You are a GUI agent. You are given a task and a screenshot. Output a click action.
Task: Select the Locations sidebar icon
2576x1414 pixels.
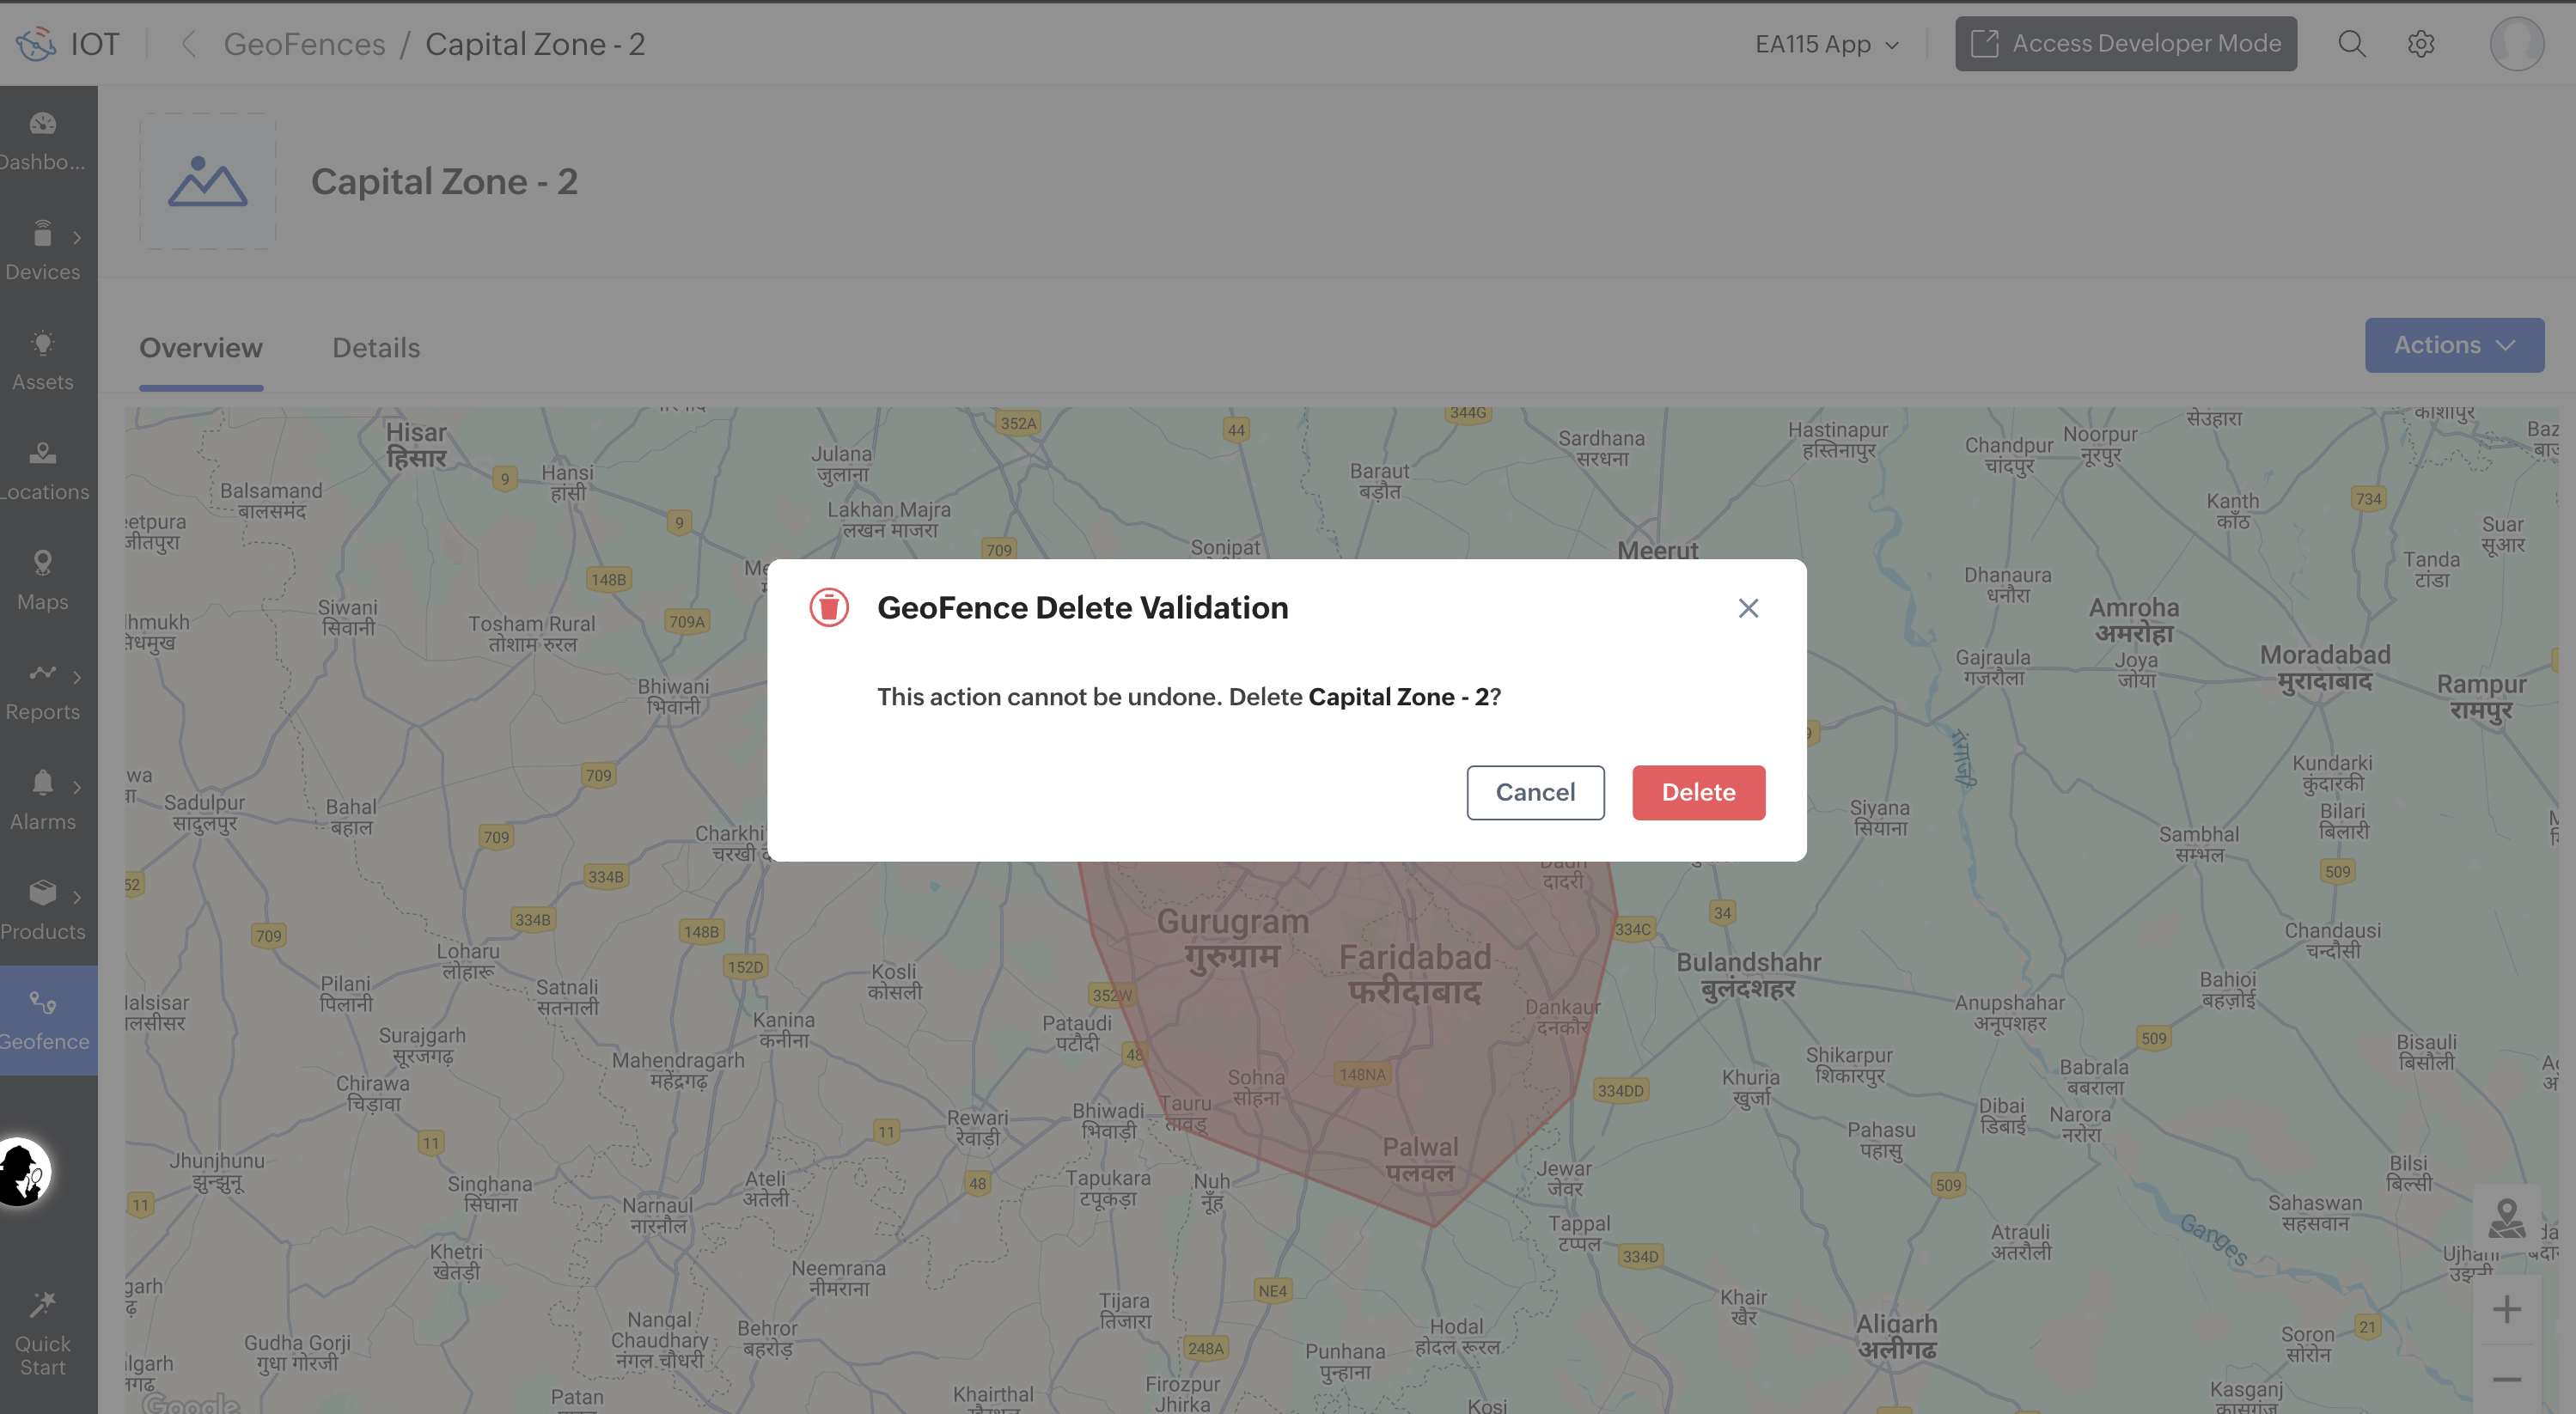42,454
